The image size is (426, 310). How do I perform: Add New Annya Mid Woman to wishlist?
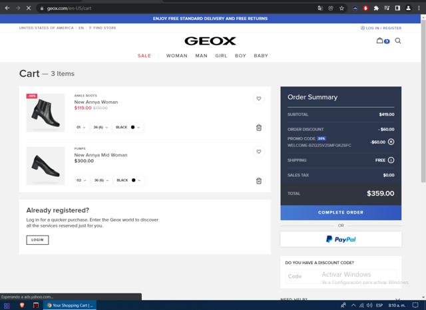[259, 152]
